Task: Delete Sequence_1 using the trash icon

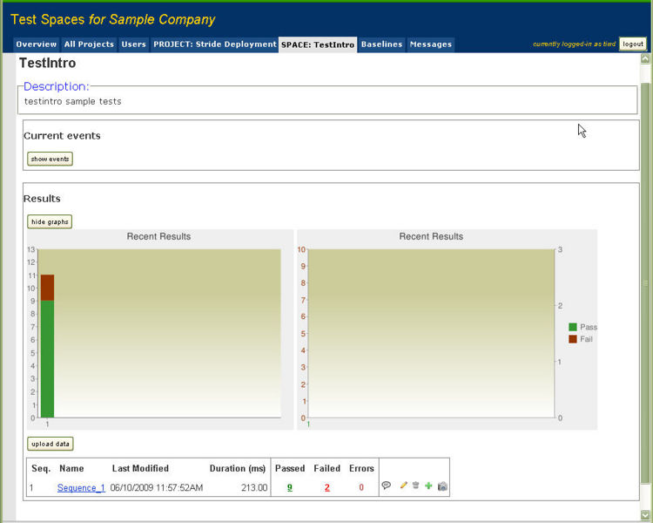Action: [x=415, y=485]
